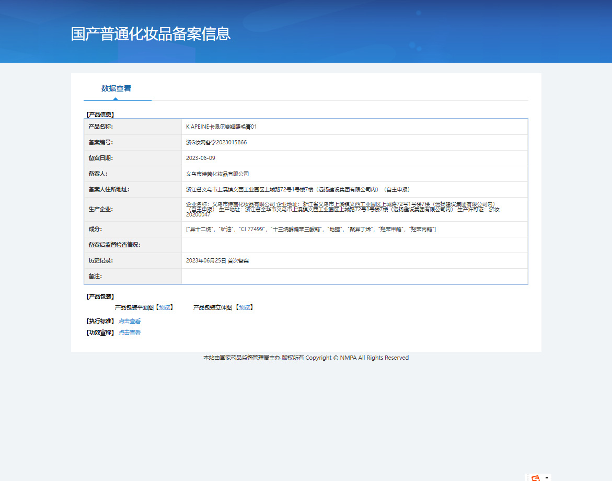Click the 备案后监督检查情况 label cell

[133, 245]
